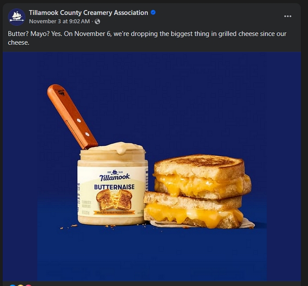This screenshot has width=308, height=286.
Task: Click the globe public privacy icon
Action: point(97,21)
